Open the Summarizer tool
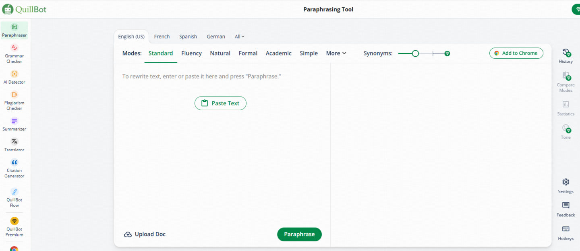Viewport: 580px width, 251px height. tap(14, 124)
